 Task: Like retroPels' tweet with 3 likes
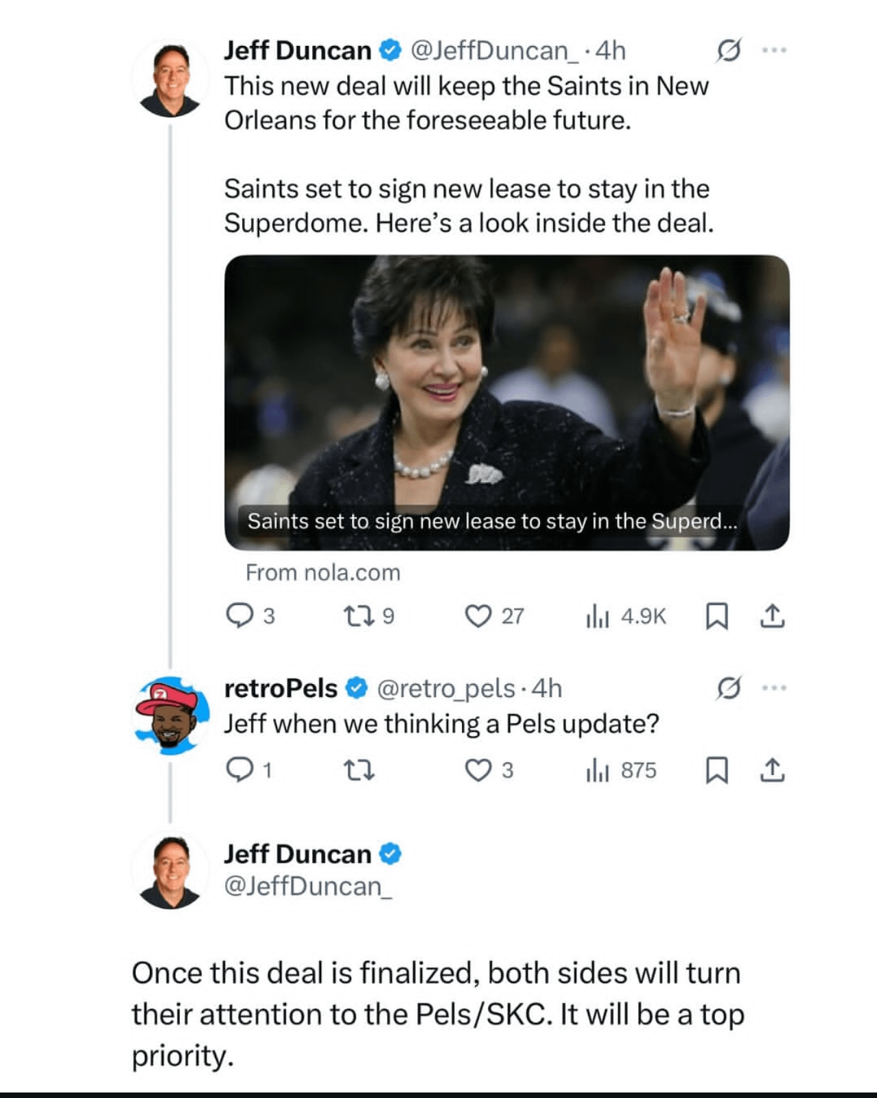(478, 770)
